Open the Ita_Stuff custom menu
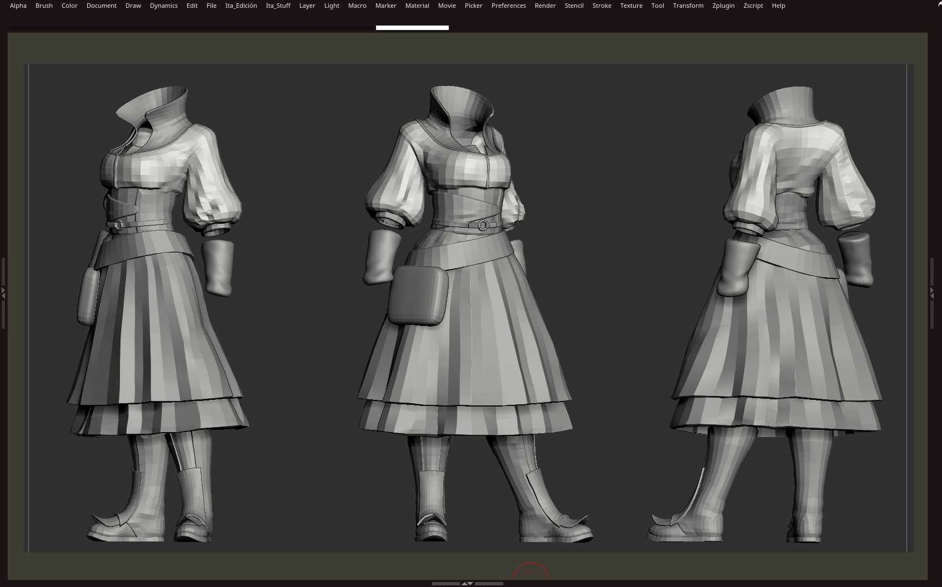 (278, 6)
